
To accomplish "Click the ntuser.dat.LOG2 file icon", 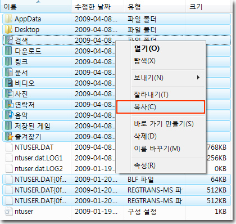I will [x=9, y=169].
